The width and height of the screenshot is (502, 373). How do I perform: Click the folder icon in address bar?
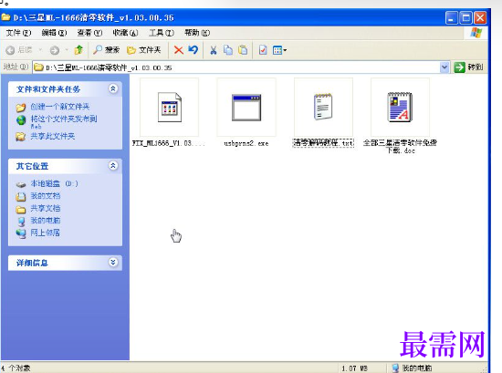pos(38,67)
